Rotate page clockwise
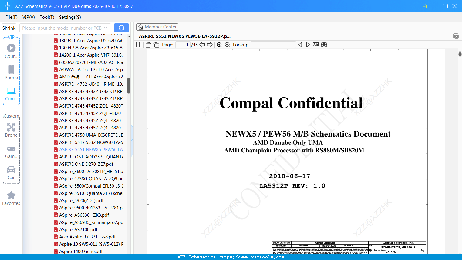The height and width of the screenshot is (260, 462). click(156, 45)
